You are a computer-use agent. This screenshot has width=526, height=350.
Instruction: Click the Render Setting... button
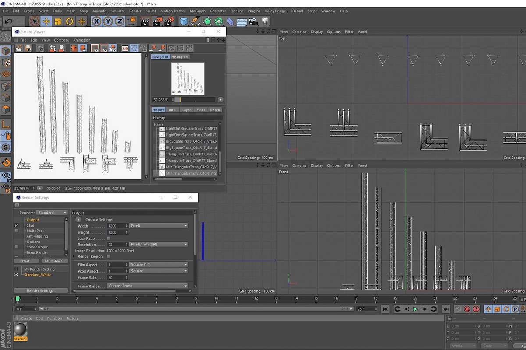click(41, 290)
